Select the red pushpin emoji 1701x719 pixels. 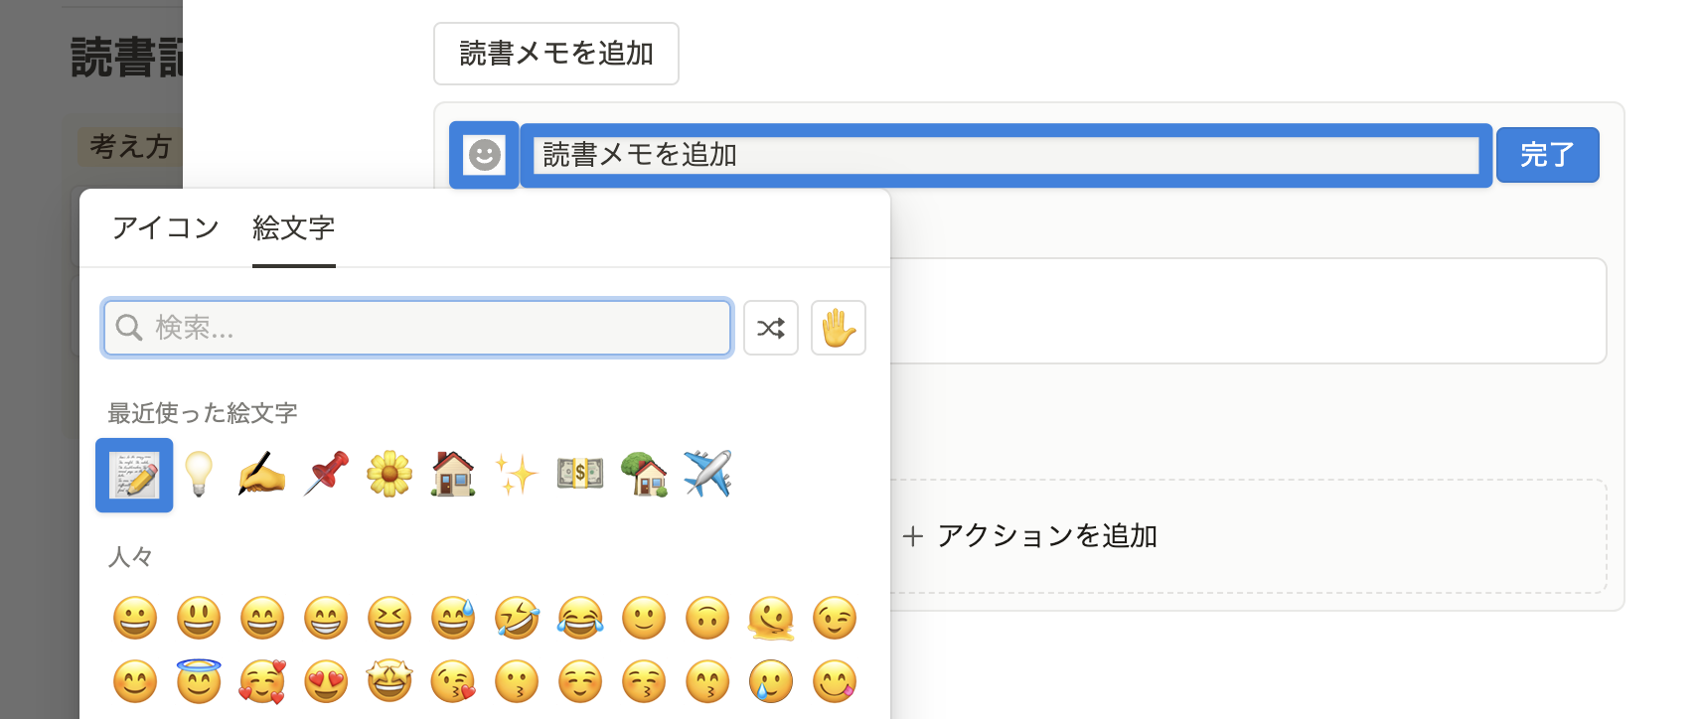[x=326, y=475]
